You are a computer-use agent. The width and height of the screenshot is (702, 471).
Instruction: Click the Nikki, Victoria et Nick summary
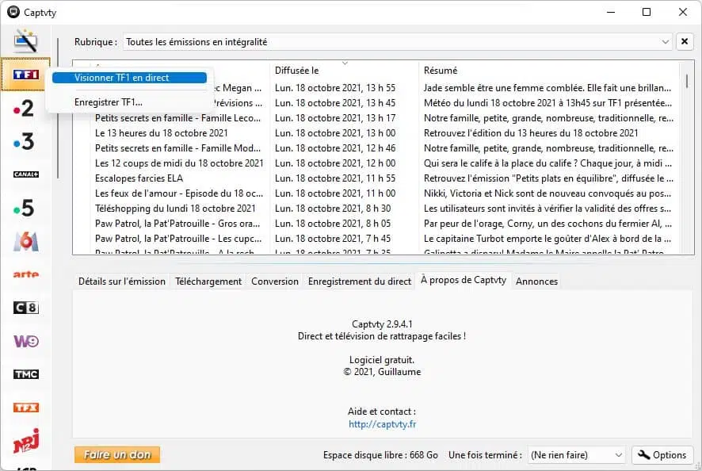(x=547, y=193)
